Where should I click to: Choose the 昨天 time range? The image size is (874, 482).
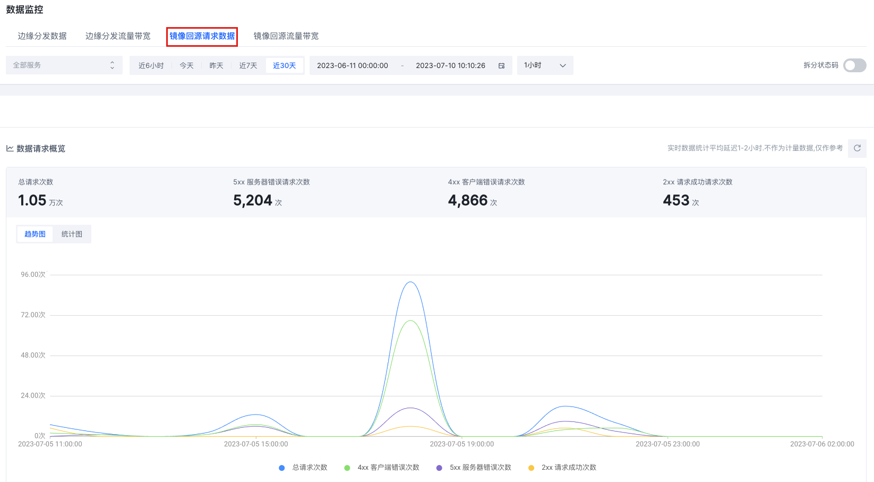216,65
